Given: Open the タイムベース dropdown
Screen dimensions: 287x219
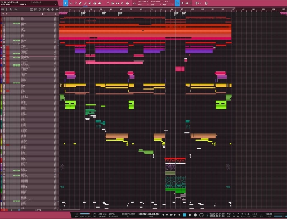Looking at the screenshot, I should [x=156, y=4].
